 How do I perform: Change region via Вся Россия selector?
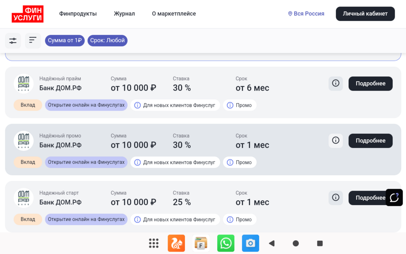coord(306,14)
